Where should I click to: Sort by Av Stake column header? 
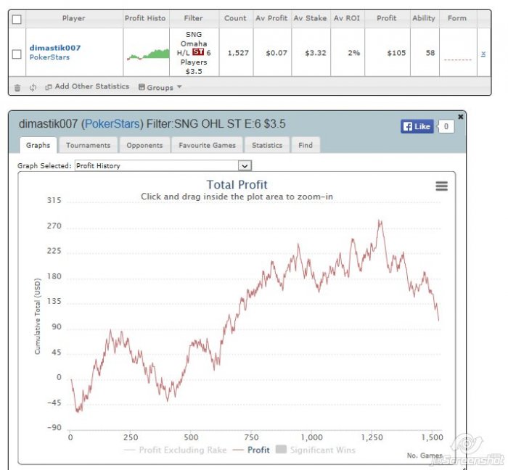coord(310,18)
